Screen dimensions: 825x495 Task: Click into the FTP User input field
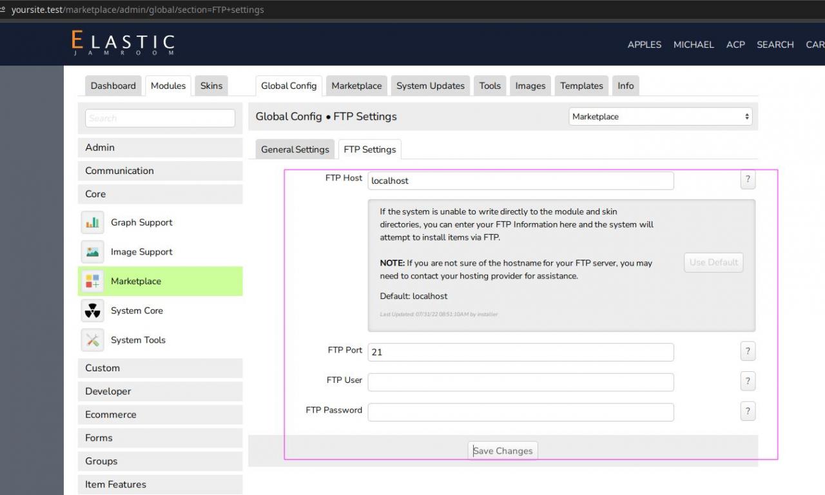click(x=520, y=382)
